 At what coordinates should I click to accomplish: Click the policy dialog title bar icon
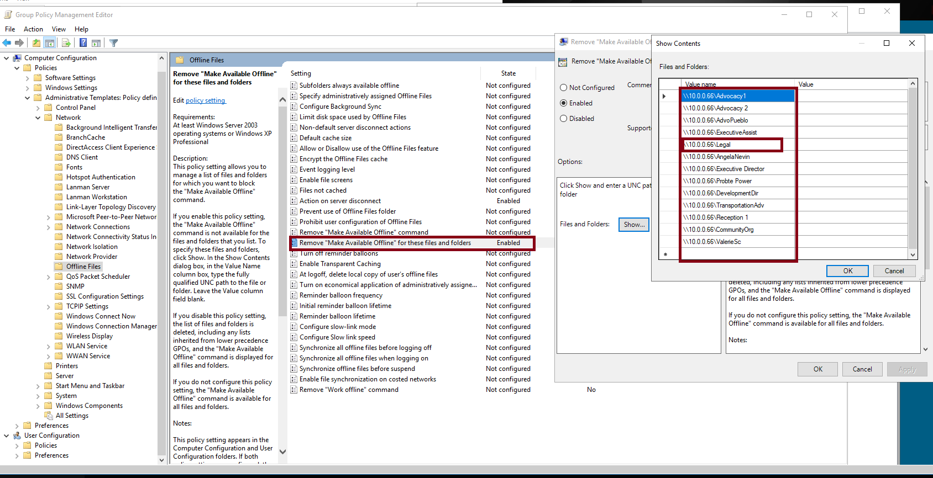(x=563, y=42)
